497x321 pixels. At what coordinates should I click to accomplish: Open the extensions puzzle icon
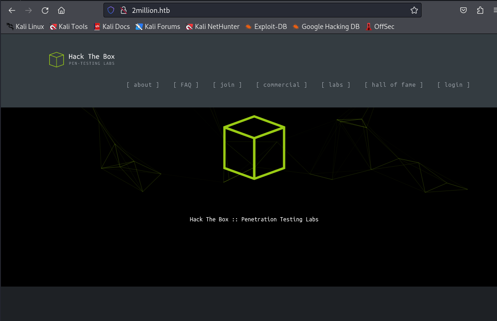[480, 11]
